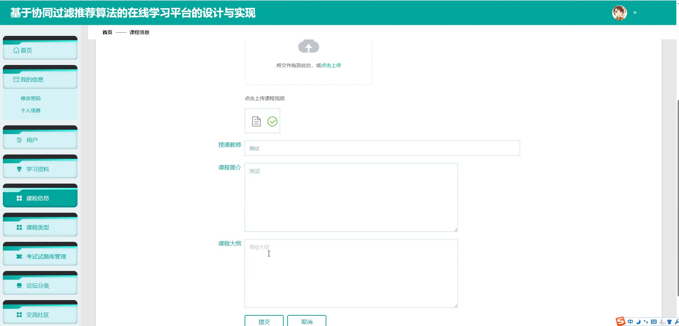The width and height of the screenshot is (679, 326).
Task: Click the 点击上传 link
Action: pyautogui.click(x=331, y=65)
